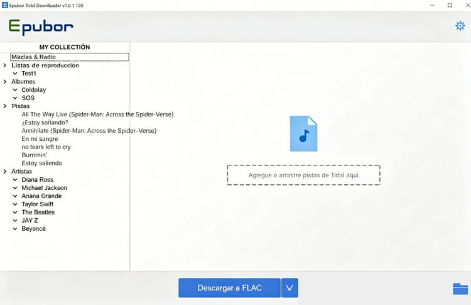Image resolution: width=471 pixels, height=305 pixels.
Task: Expand Listas de reproducción chevron
Action: [5, 65]
